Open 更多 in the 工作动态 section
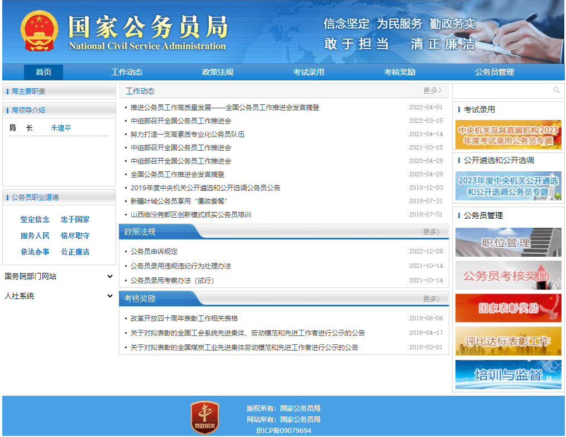 point(433,90)
